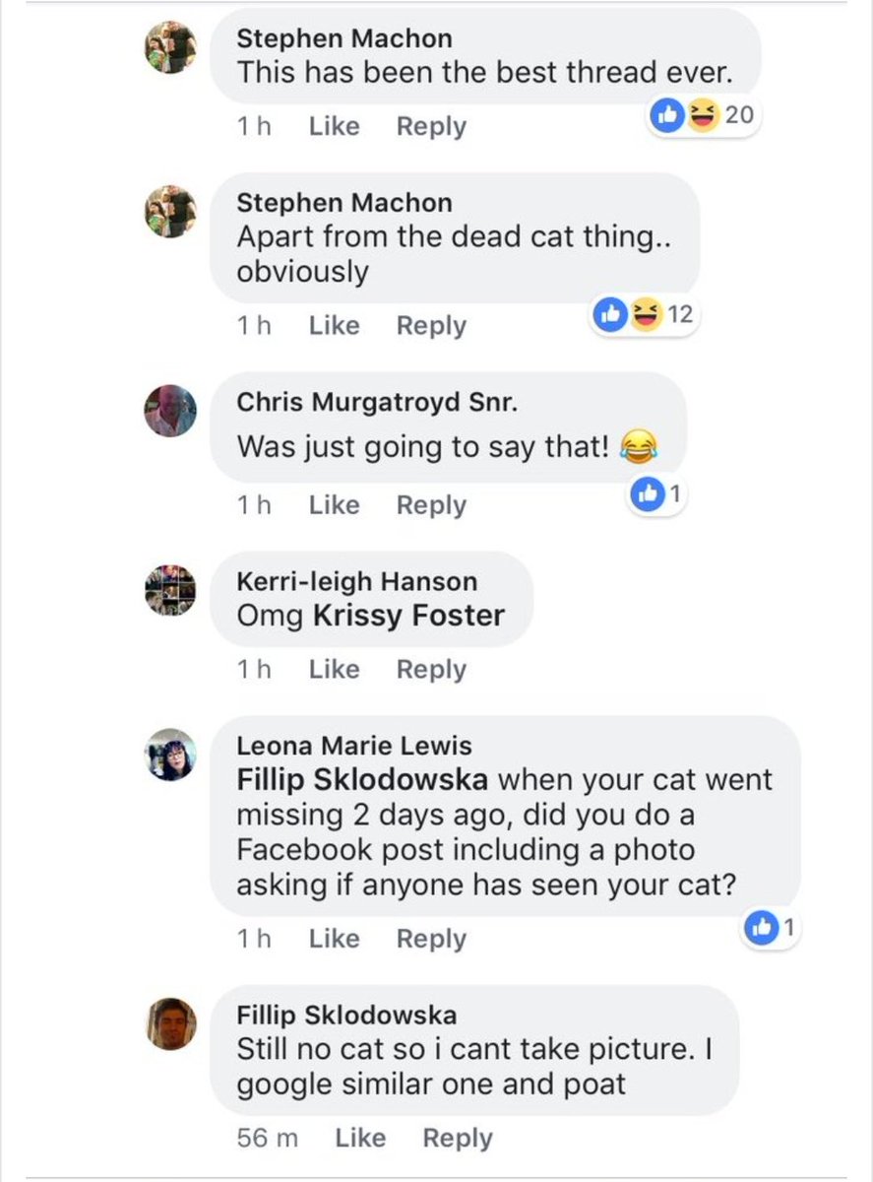Reply to Fillip Sklodowska's 'Still no cat' comment
Image resolution: width=873 pixels, height=1182 pixels.
coord(457,1138)
